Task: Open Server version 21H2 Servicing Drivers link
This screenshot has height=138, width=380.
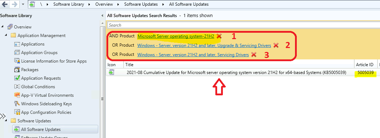Action: point(193,54)
